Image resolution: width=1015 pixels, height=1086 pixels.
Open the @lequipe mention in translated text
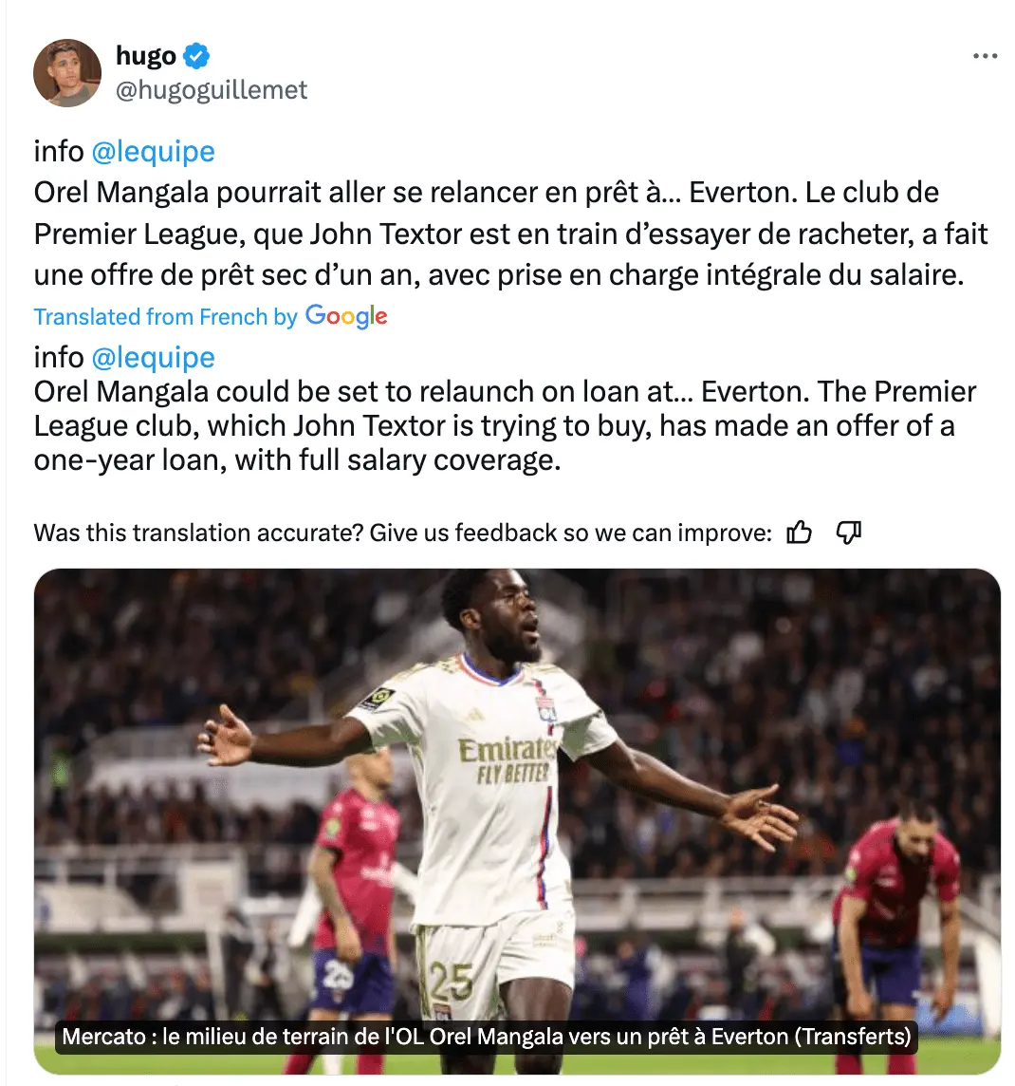coord(153,357)
